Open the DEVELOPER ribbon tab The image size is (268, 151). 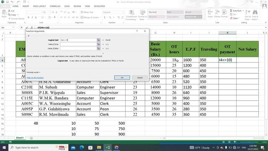pyautogui.click(x=99, y=6)
